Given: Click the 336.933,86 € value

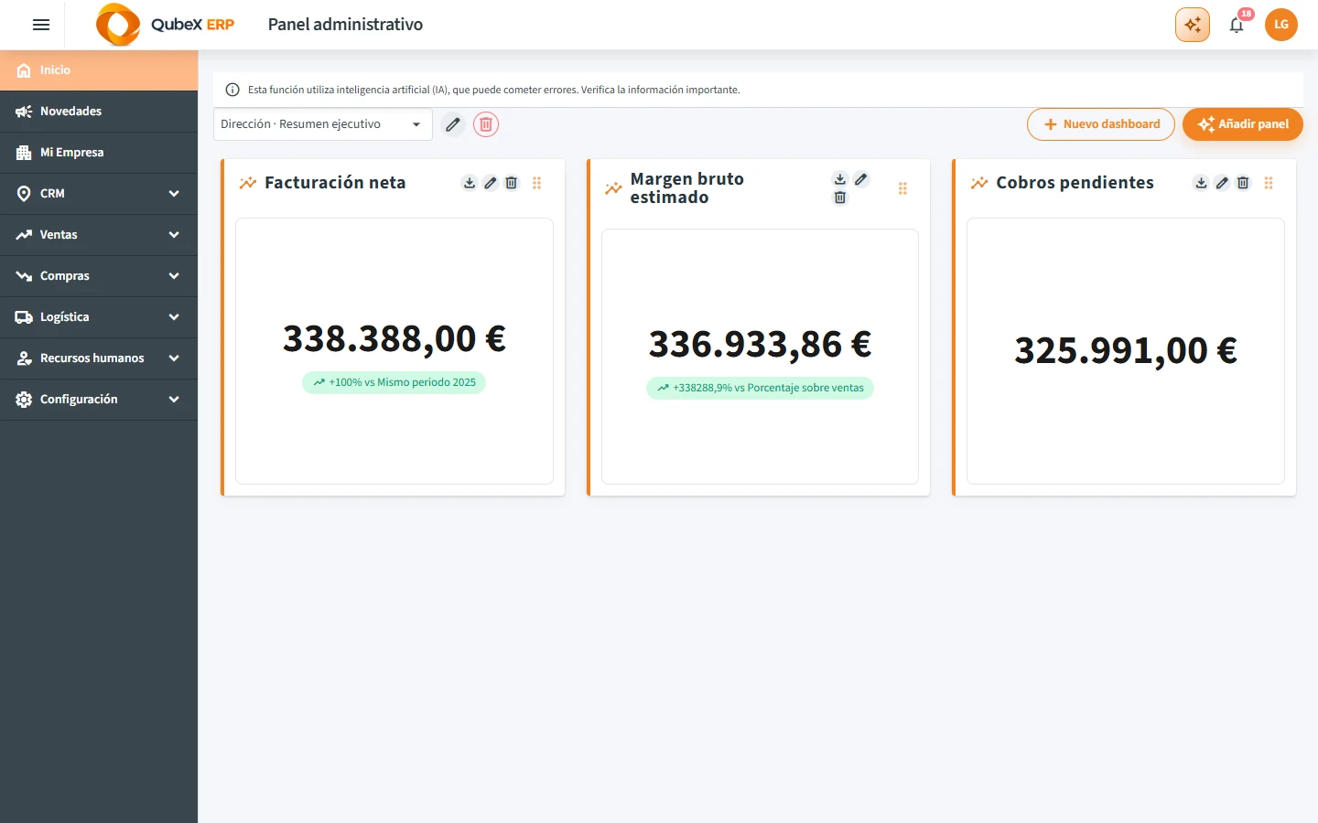Looking at the screenshot, I should [x=760, y=344].
